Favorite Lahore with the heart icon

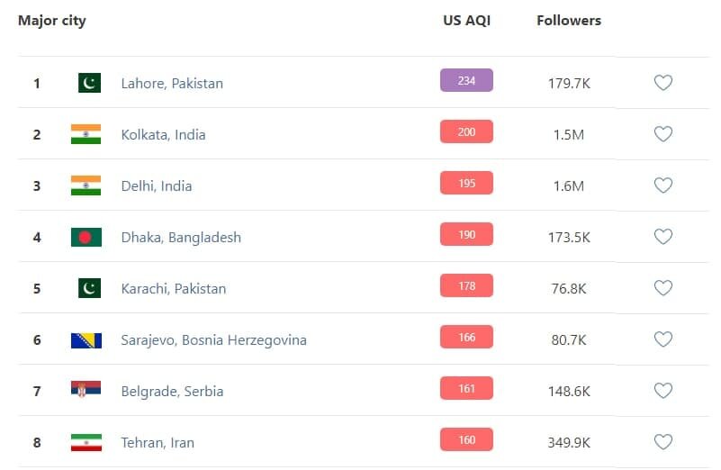point(662,83)
